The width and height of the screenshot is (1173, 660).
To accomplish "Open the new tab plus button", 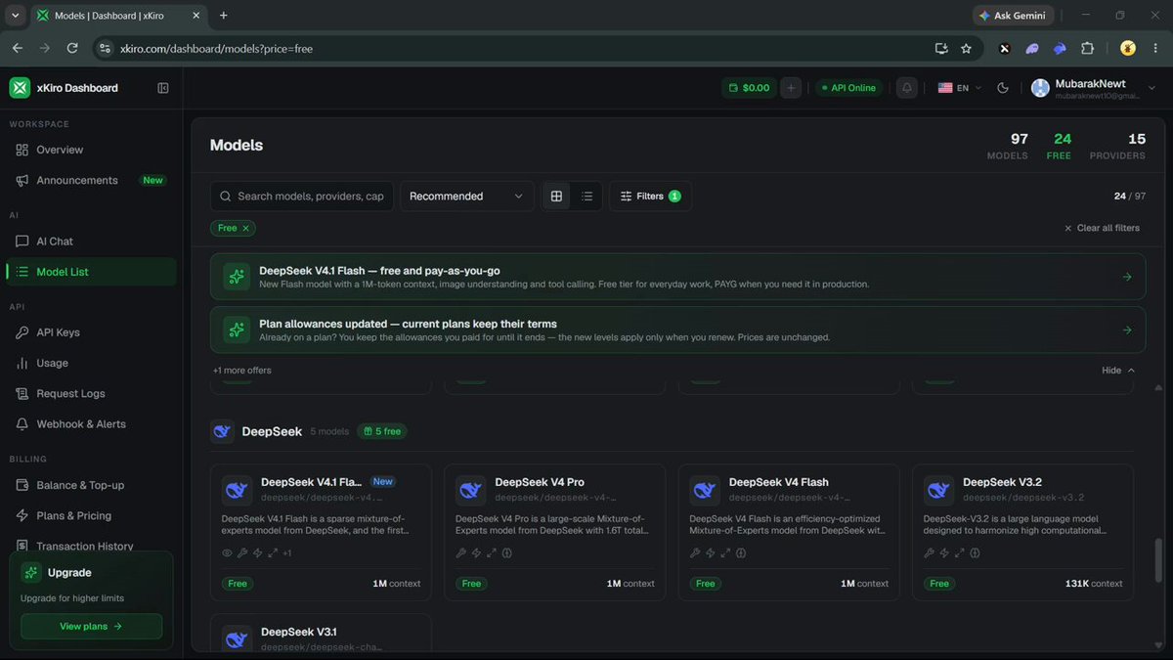I will (x=223, y=16).
